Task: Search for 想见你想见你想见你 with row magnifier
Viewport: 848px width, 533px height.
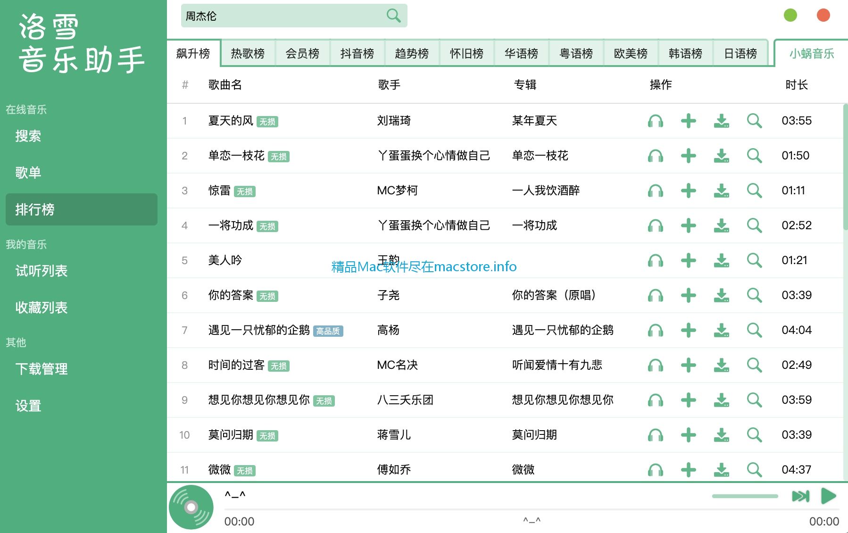Action: (x=755, y=400)
